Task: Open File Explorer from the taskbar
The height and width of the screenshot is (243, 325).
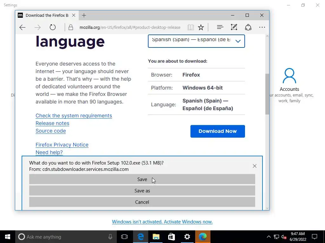Action: click(156, 237)
